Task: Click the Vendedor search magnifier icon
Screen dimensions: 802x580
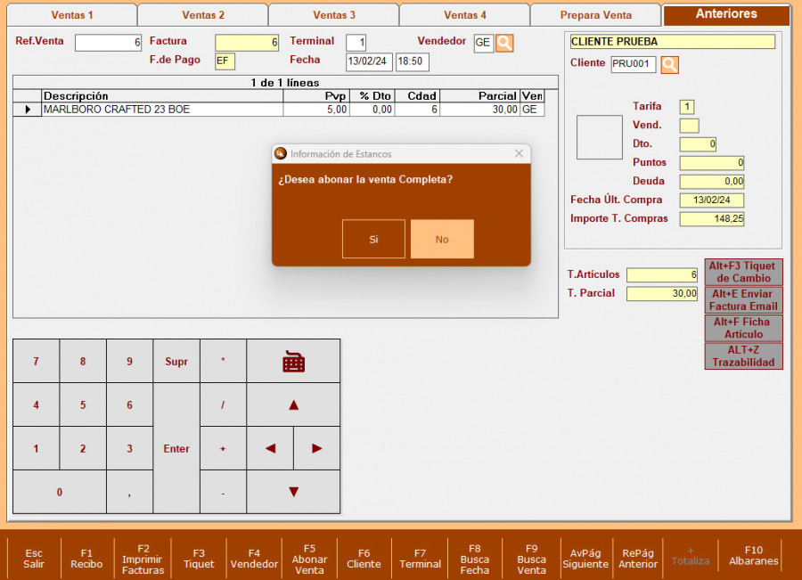Action: point(504,43)
